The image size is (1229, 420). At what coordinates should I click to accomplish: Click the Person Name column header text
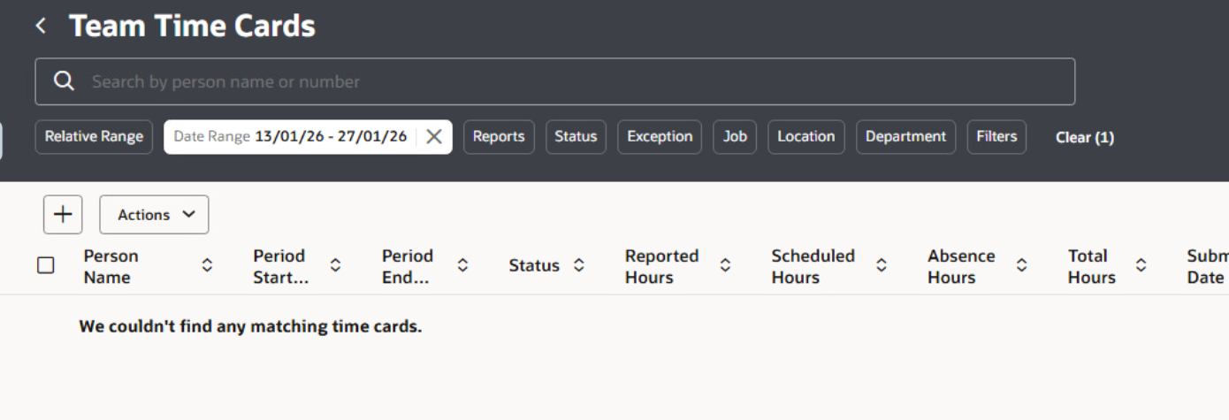tap(111, 266)
